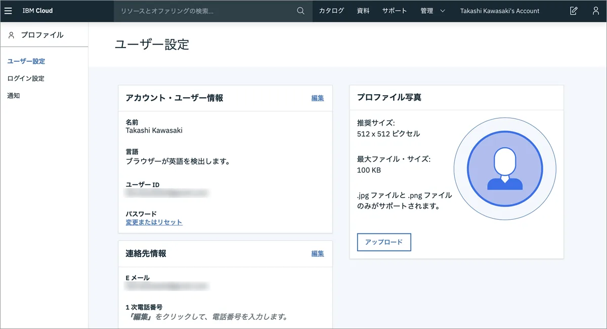This screenshot has height=329, width=607.
Task: Open Takashi Kawasaki's Account switcher
Action: pyautogui.click(x=500, y=11)
